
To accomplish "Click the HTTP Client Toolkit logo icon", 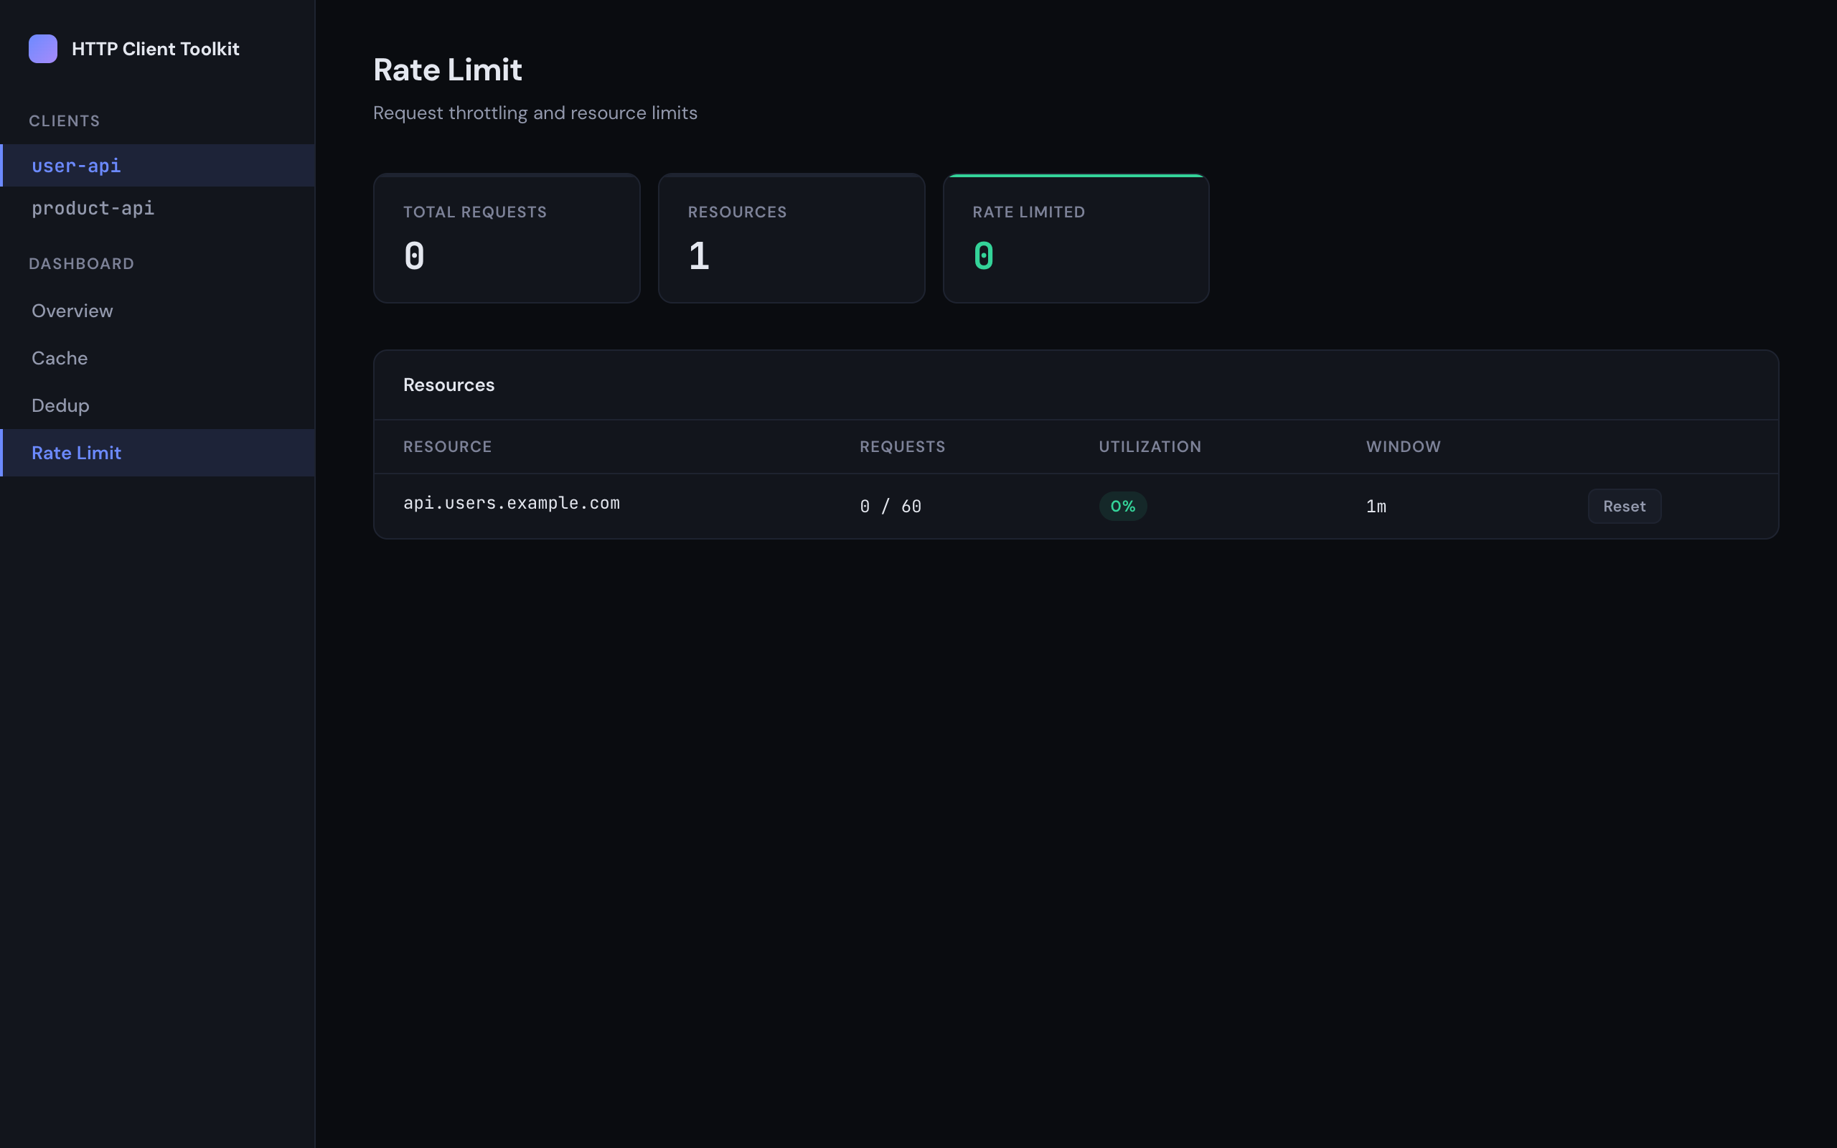I will click(43, 49).
